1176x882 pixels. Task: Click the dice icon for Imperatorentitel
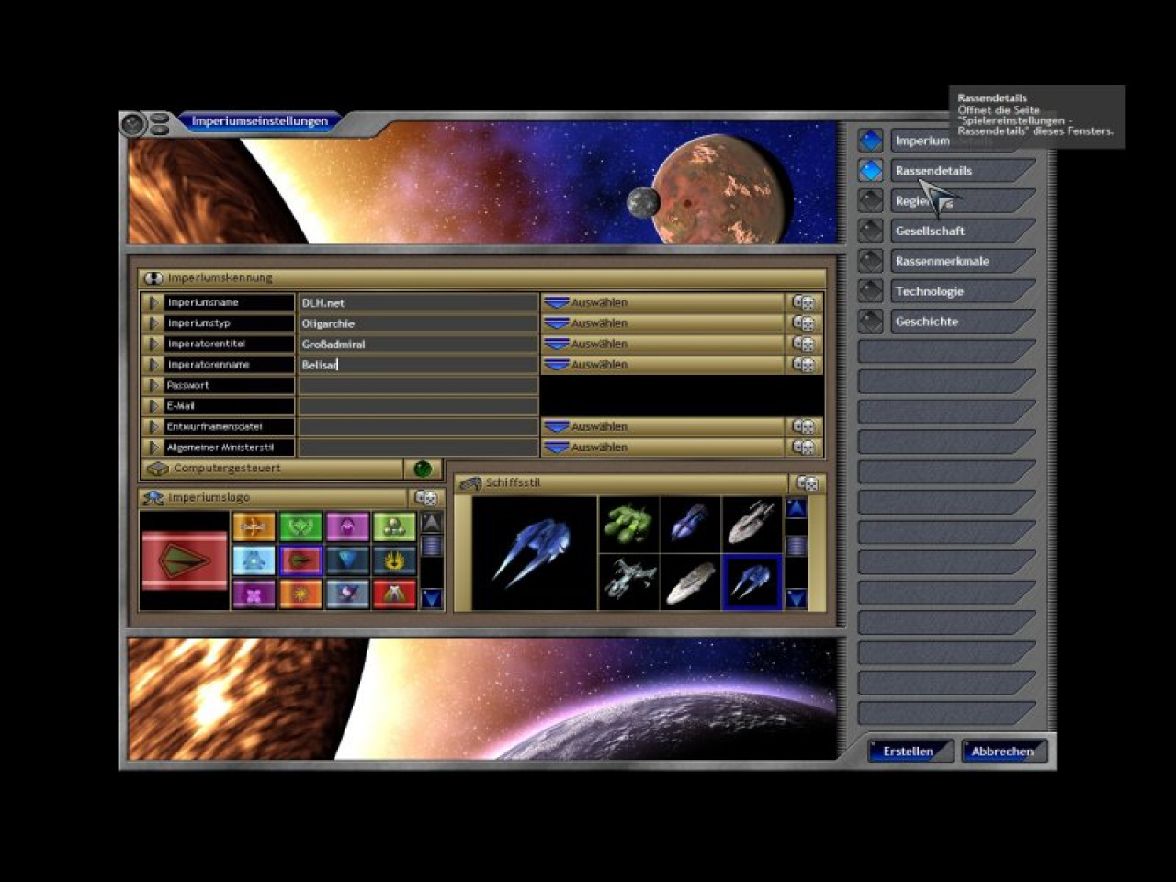click(x=804, y=344)
